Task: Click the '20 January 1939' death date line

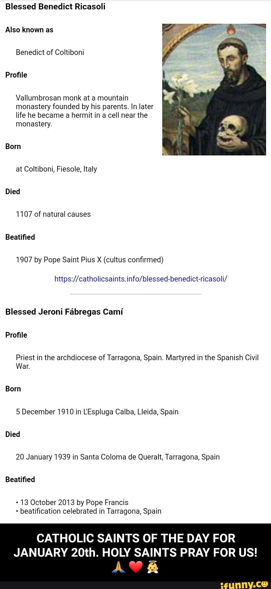Action: click(x=118, y=457)
